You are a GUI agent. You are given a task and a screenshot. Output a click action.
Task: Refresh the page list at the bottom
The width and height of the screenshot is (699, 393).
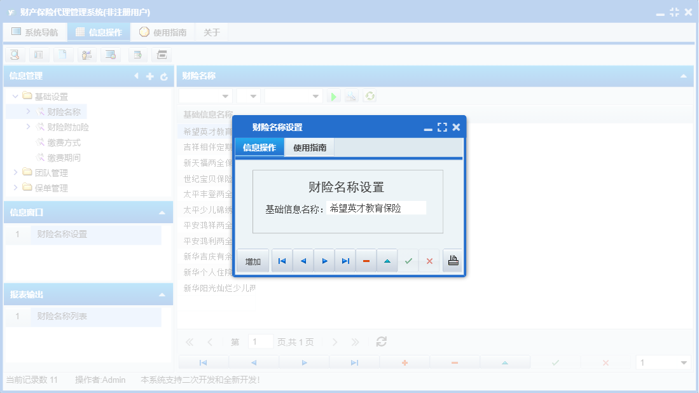point(381,341)
